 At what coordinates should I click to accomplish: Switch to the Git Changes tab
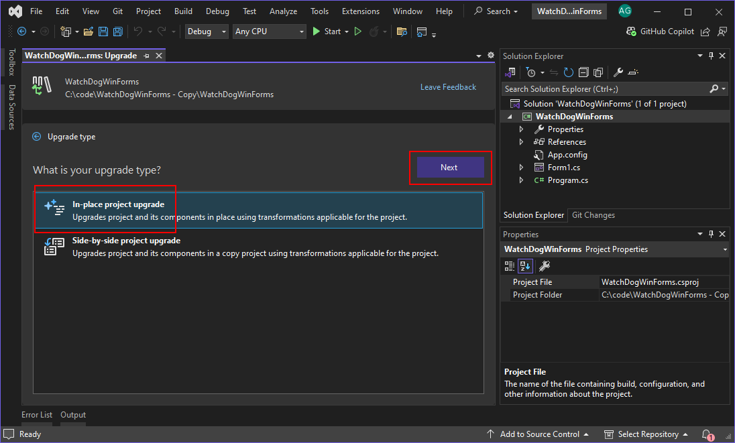click(x=593, y=215)
